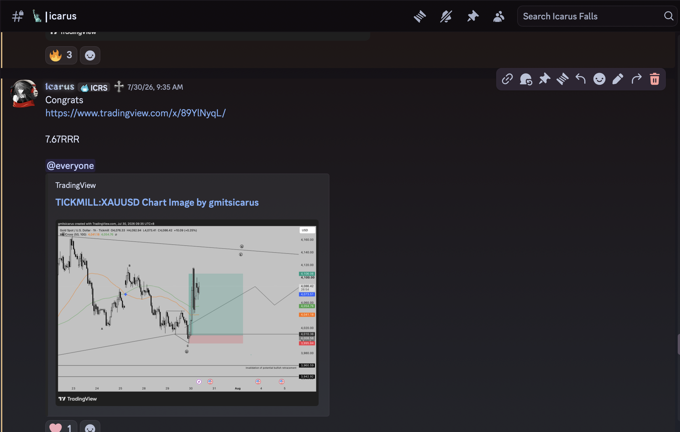The width and height of the screenshot is (680, 432).
Task: Forward the message using the toolbar arrow
Action: click(637, 79)
